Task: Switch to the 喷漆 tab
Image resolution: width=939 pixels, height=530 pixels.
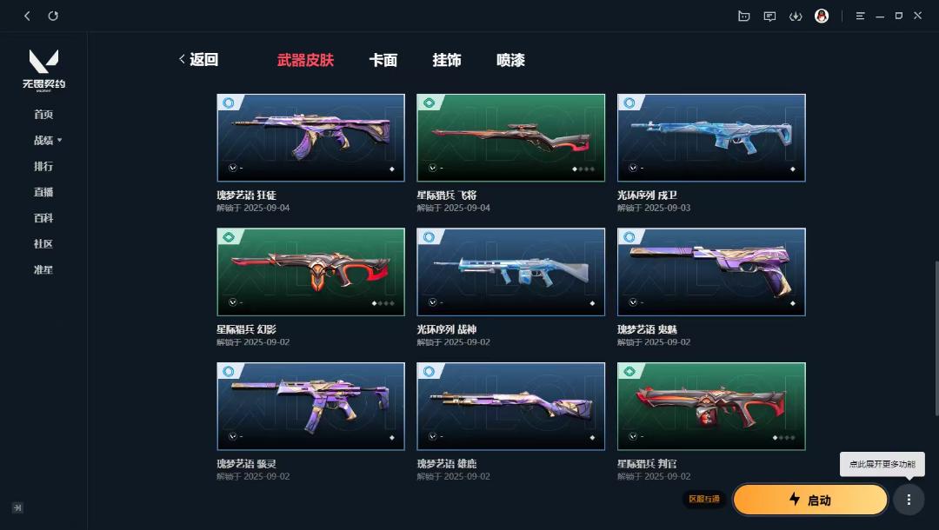Action: point(511,60)
